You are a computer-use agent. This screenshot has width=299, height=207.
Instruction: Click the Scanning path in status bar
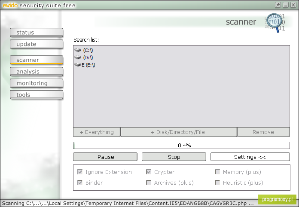pyautogui.click(x=128, y=203)
